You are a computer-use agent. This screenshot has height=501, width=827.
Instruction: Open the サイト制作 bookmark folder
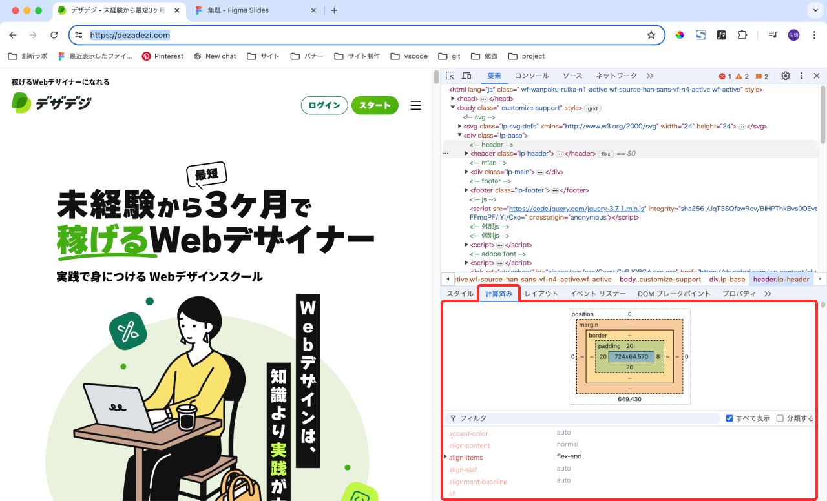[x=357, y=56]
